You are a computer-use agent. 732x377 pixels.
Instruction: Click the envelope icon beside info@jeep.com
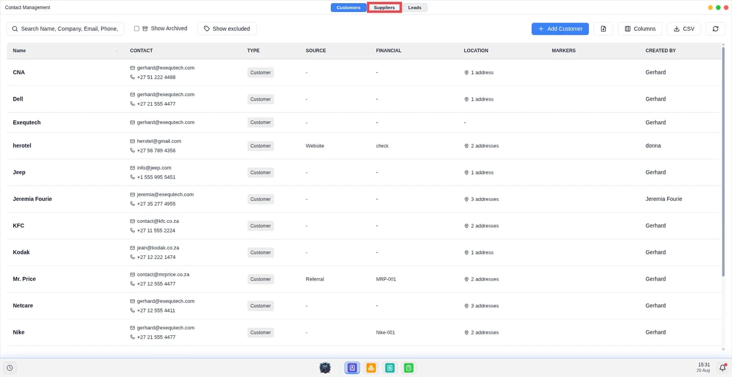(132, 168)
